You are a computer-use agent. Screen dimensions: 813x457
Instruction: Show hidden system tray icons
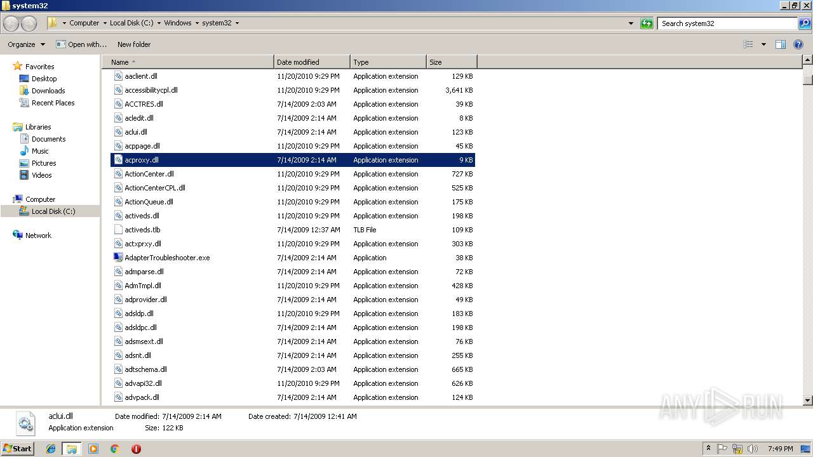pos(708,449)
